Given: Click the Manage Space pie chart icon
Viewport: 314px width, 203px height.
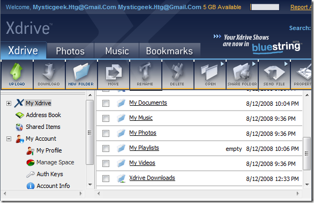Looking at the screenshot, I should point(31,162).
